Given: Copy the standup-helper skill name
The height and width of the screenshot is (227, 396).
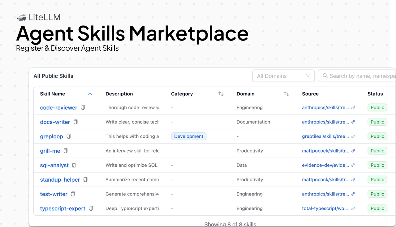Looking at the screenshot, I should pyautogui.click(x=85, y=179).
